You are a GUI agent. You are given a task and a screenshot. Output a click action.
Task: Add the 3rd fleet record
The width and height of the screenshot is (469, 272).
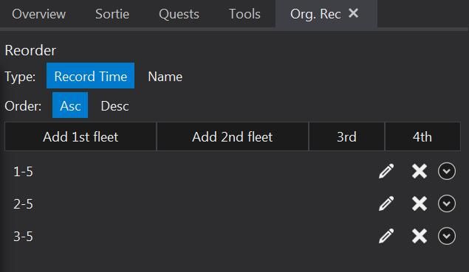point(346,136)
